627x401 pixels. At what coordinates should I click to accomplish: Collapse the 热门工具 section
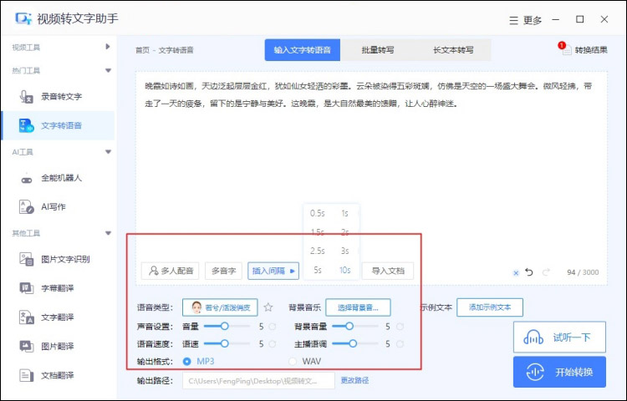point(108,71)
